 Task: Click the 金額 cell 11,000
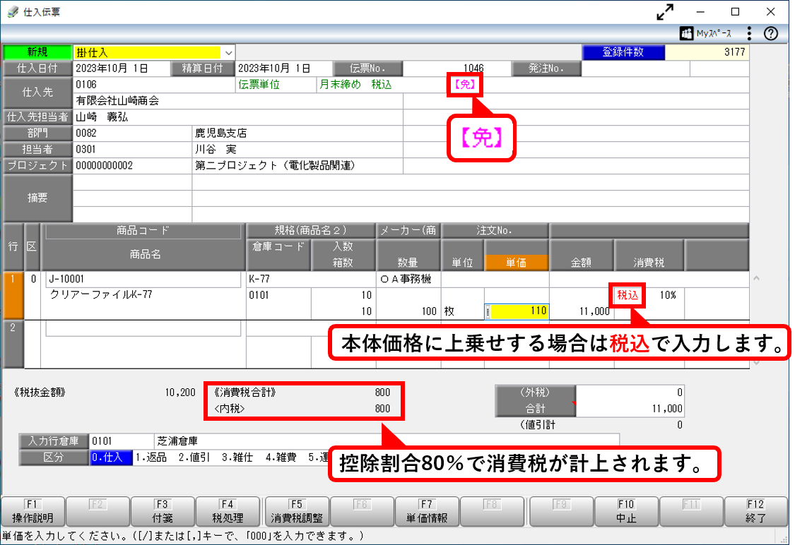pos(582,311)
